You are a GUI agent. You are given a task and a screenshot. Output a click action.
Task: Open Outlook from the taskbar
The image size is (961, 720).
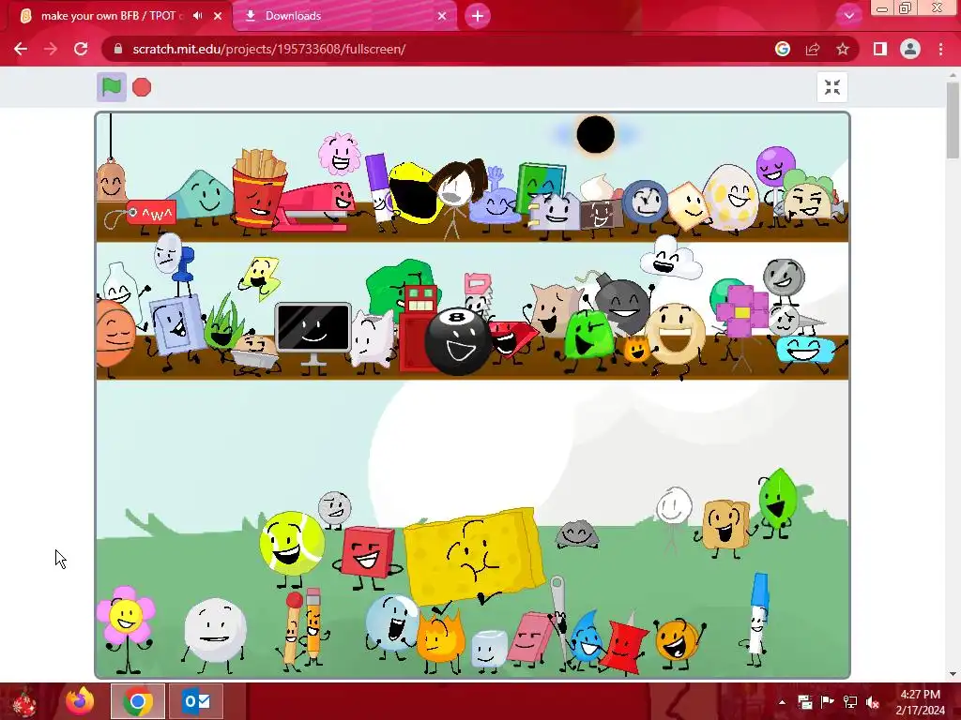click(196, 701)
